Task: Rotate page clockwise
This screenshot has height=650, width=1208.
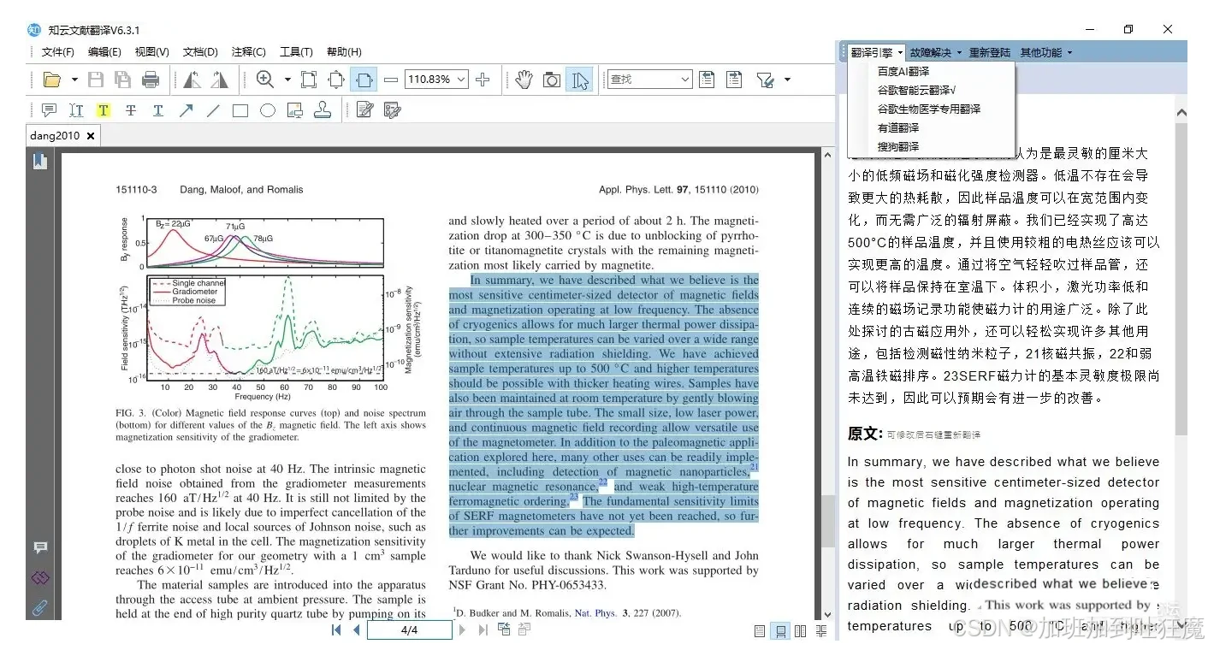Action: pyautogui.click(x=220, y=80)
